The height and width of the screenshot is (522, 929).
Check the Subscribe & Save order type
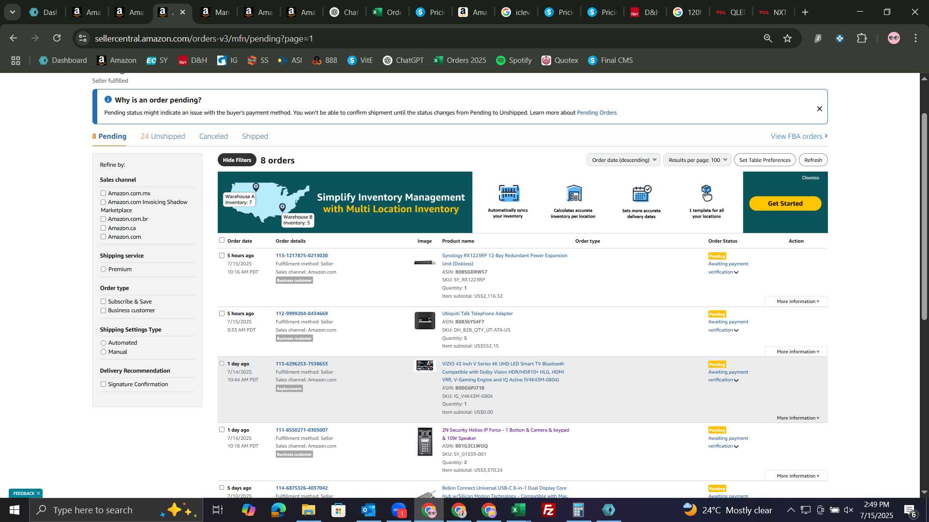pos(103,302)
